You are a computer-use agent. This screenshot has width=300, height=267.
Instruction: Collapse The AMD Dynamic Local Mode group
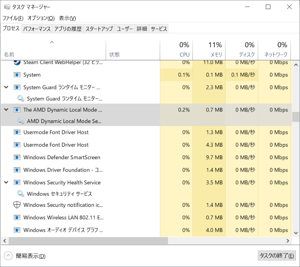coord(6,110)
